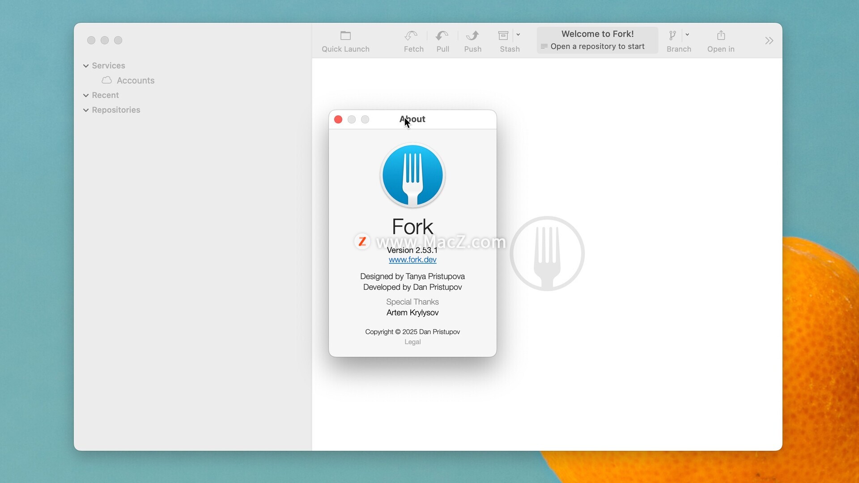
Task: Click the Stash toolbar icon
Action: coord(503,35)
